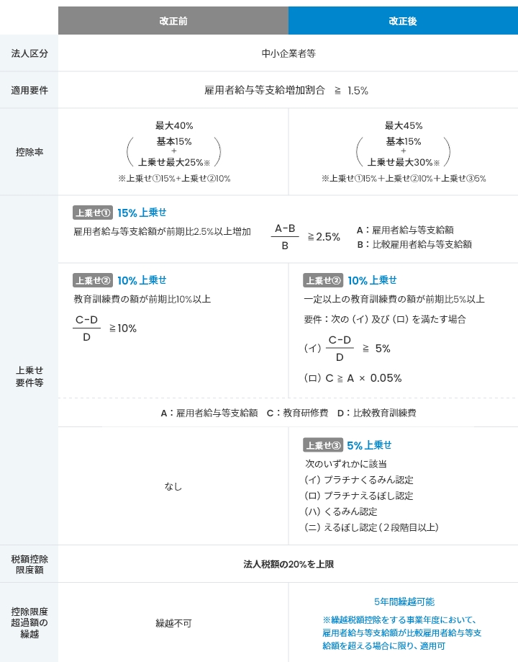Click 法人税額の20%を上限 text
Image resolution: width=518 pixels, height=662 pixels.
288,564
